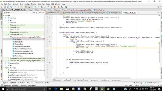Switch to the DbStrings.java tab
The image size is (162, 91).
pyautogui.click(x=115, y=13)
